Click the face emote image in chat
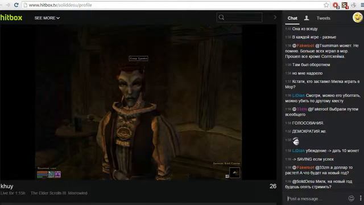The image size is (364, 205). click(296, 141)
